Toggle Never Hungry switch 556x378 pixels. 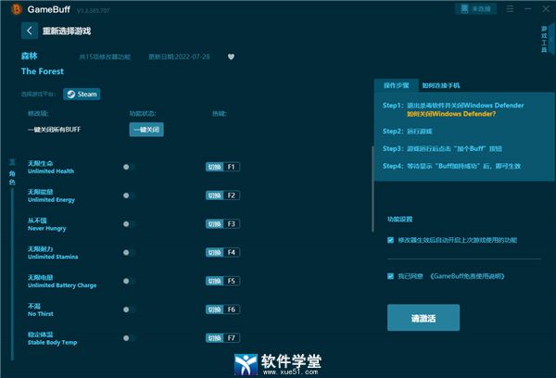click(129, 224)
